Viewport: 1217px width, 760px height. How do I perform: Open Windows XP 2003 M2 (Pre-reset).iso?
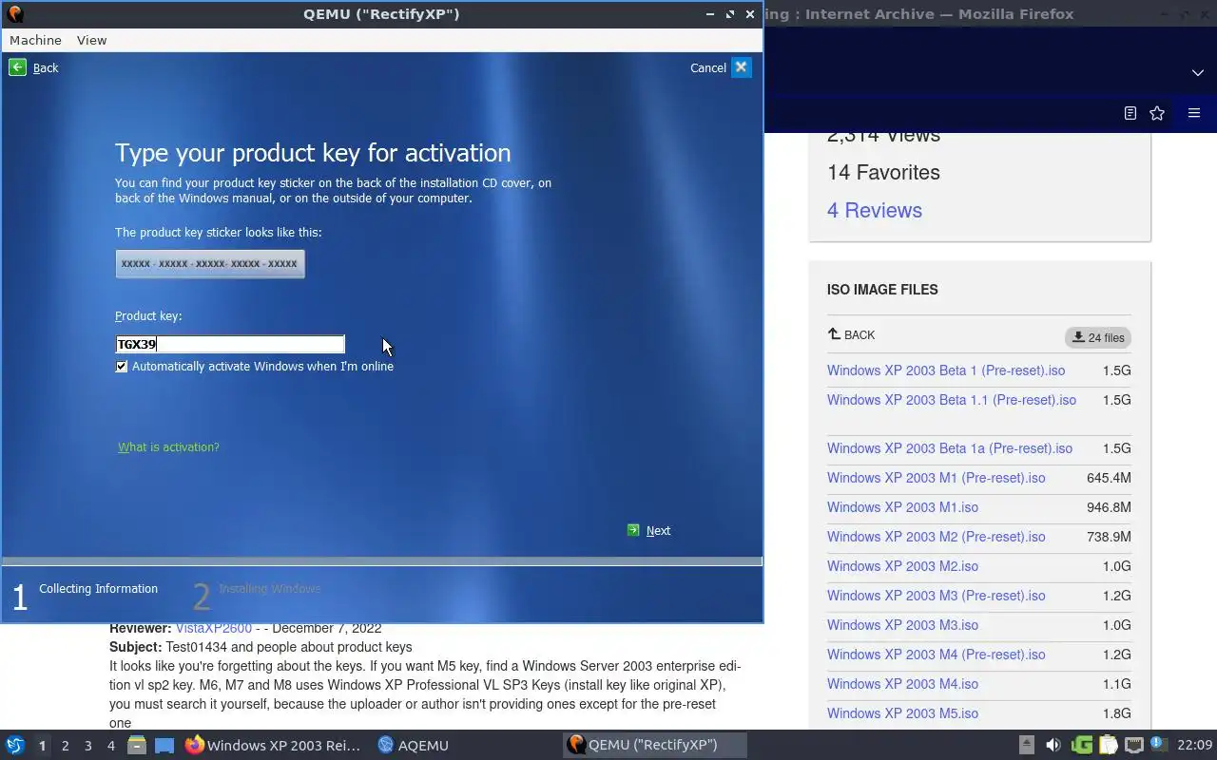point(937,537)
